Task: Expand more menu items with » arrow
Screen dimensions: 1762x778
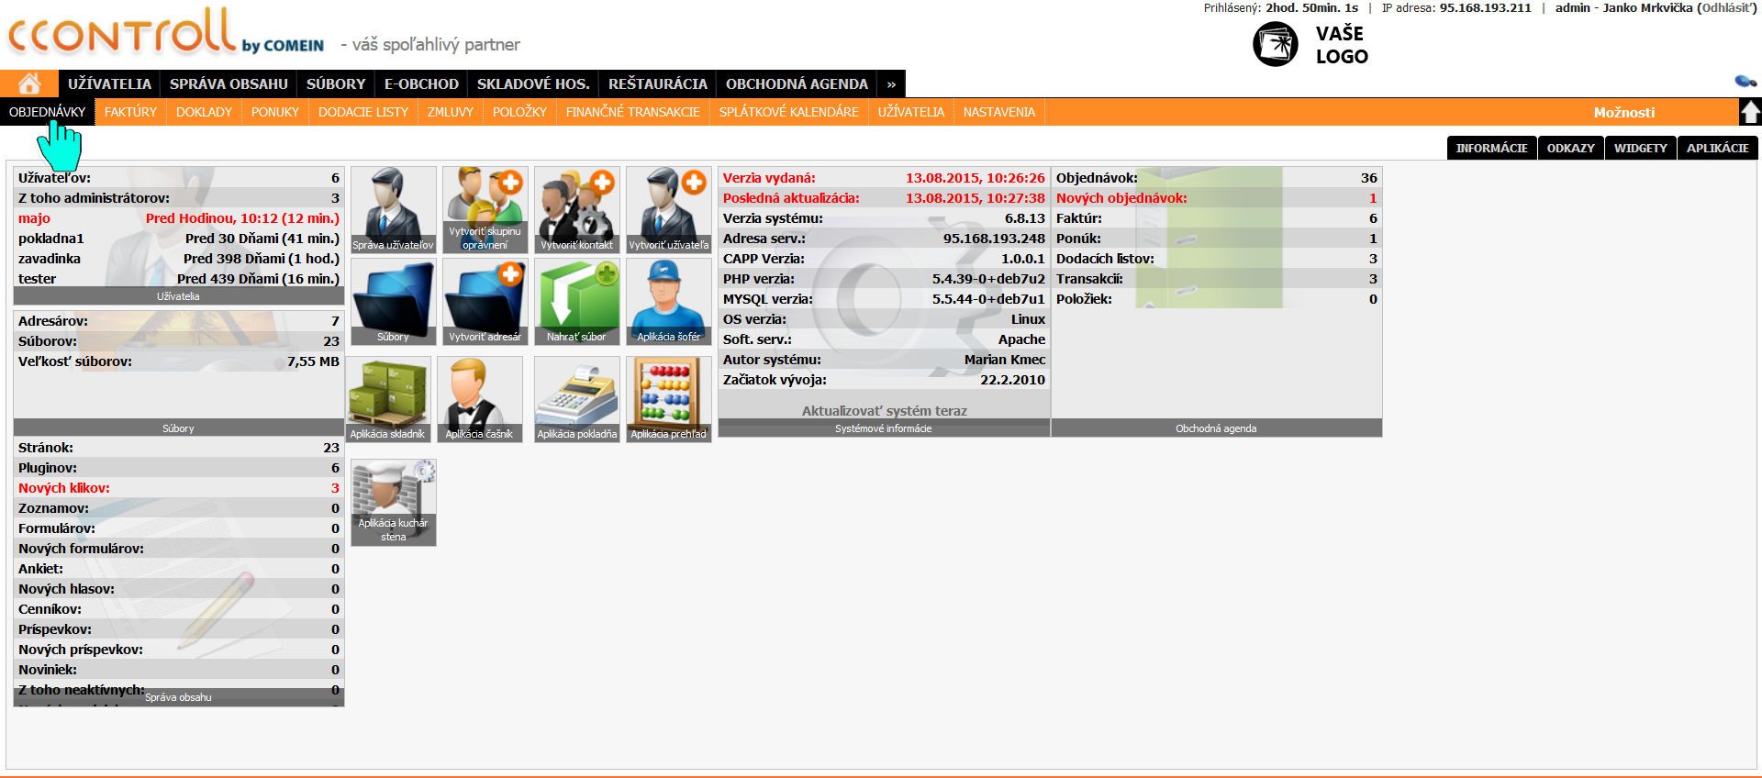Action: click(891, 83)
